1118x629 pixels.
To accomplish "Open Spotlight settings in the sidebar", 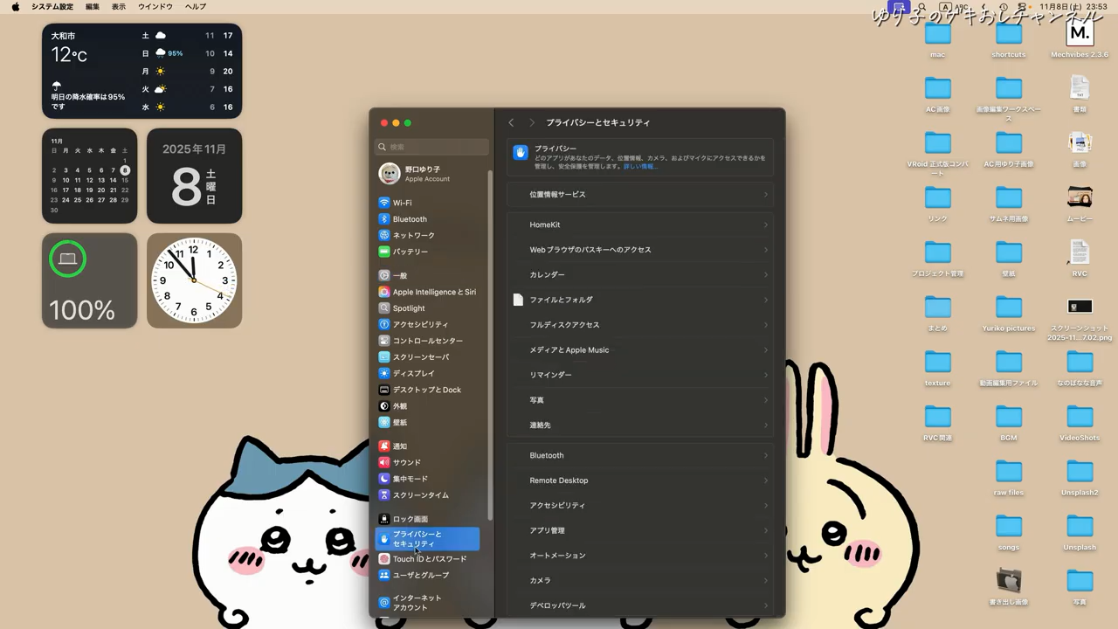I will 384,308.
